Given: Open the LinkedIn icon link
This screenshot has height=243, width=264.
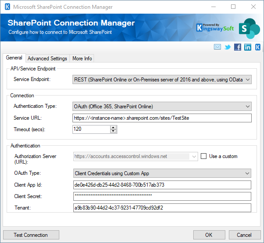Looking at the screenshot, I should [x=248, y=47].
